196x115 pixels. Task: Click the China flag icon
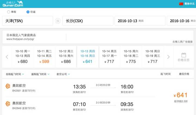[181, 4]
